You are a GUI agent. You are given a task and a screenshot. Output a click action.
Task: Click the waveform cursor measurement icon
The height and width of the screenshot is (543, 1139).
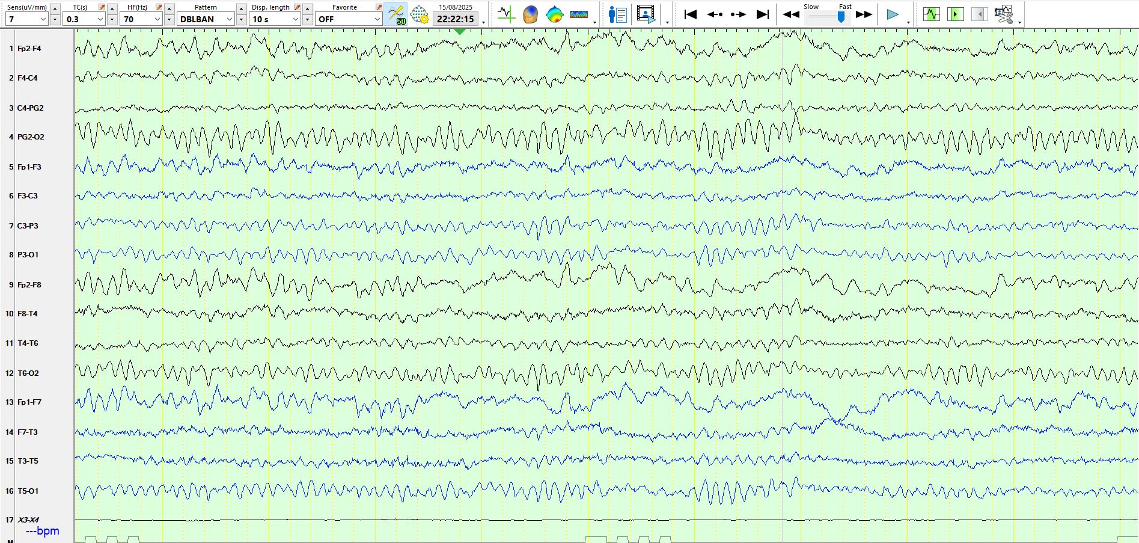(x=506, y=14)
